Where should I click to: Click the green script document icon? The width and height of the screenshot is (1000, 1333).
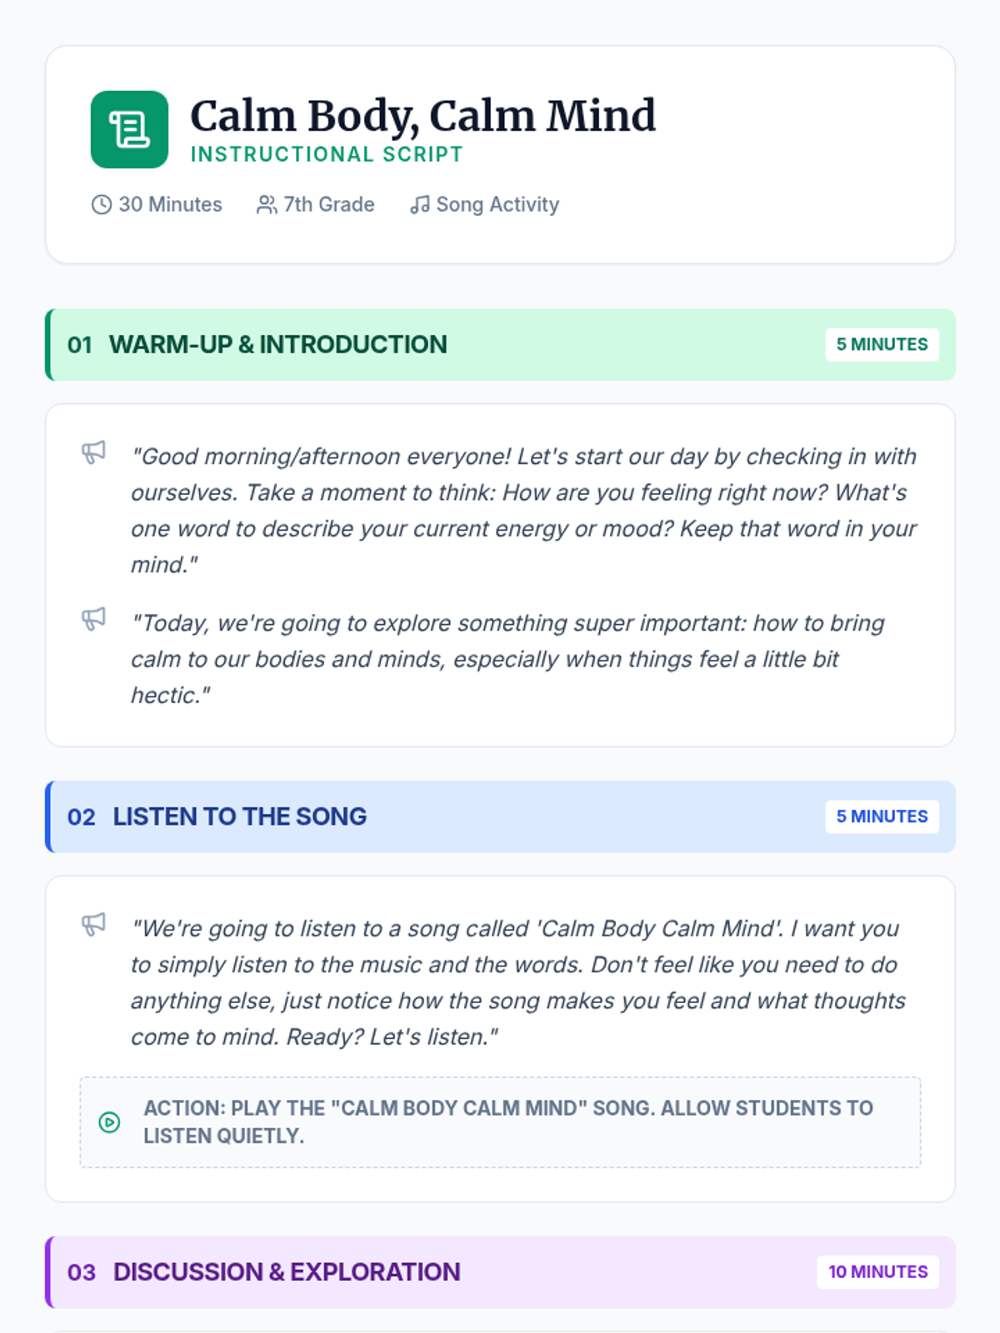129,130
